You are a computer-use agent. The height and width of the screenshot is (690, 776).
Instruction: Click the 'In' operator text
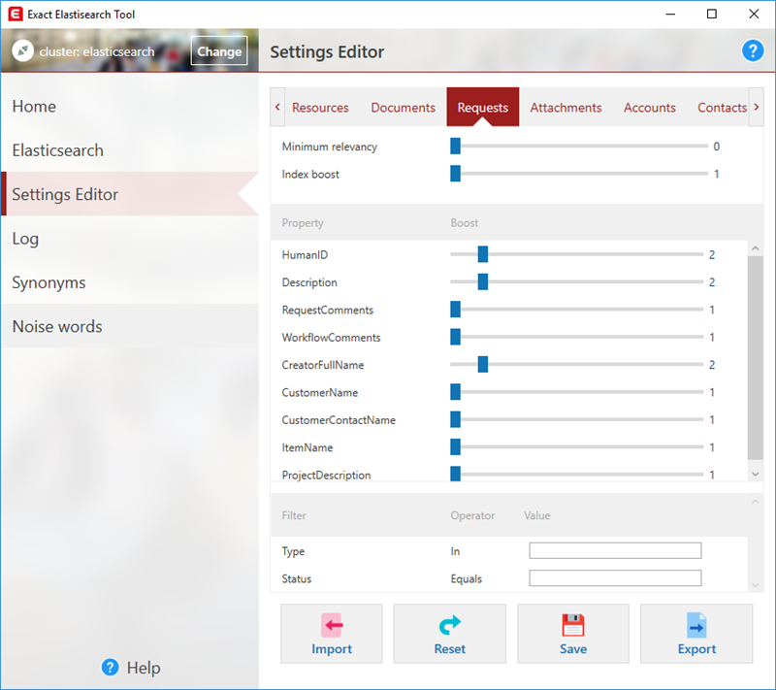pos(455,551)
